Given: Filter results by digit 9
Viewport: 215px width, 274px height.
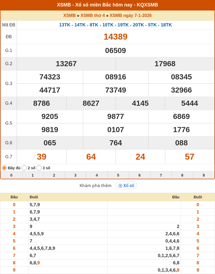Looking at the screenshot, I should point(204,175).
